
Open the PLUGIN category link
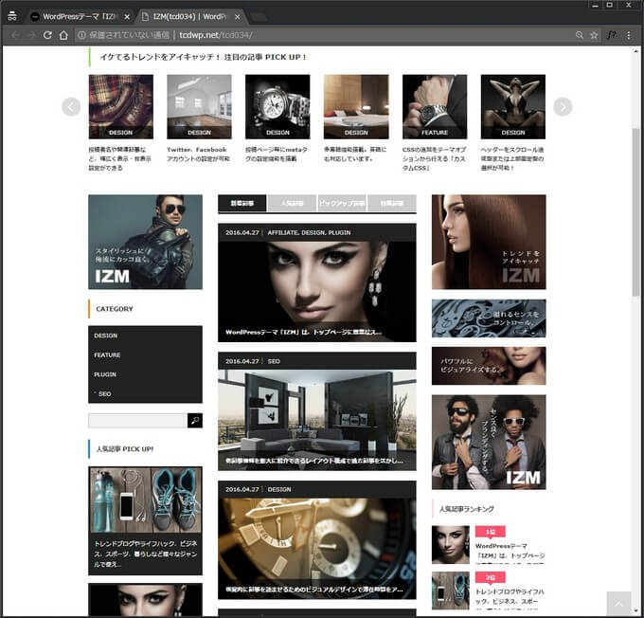pos(105,374)
